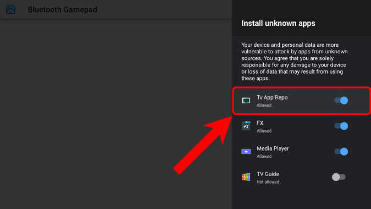Click the unknown sources warning paragraph
Viewport: 371px width, 209px height.
click(295, 62)
